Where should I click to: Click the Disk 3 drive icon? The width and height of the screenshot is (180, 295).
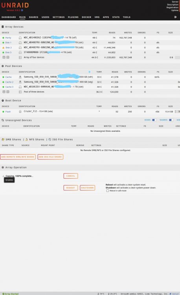(20, 52)
